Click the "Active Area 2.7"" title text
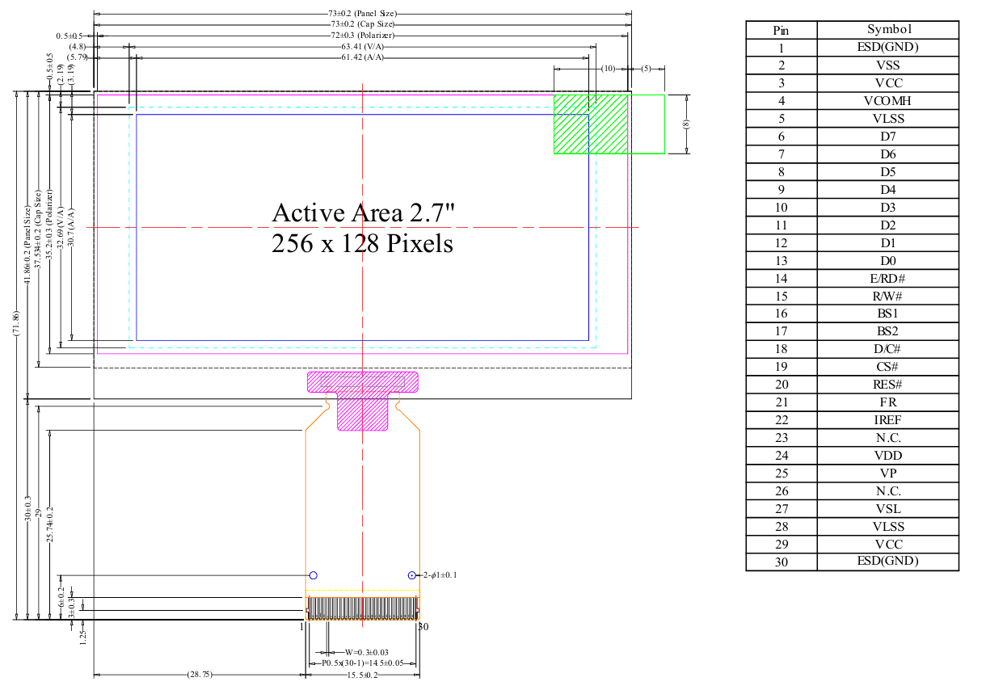This screenshot has width=986, height=690. coord(364,212)
